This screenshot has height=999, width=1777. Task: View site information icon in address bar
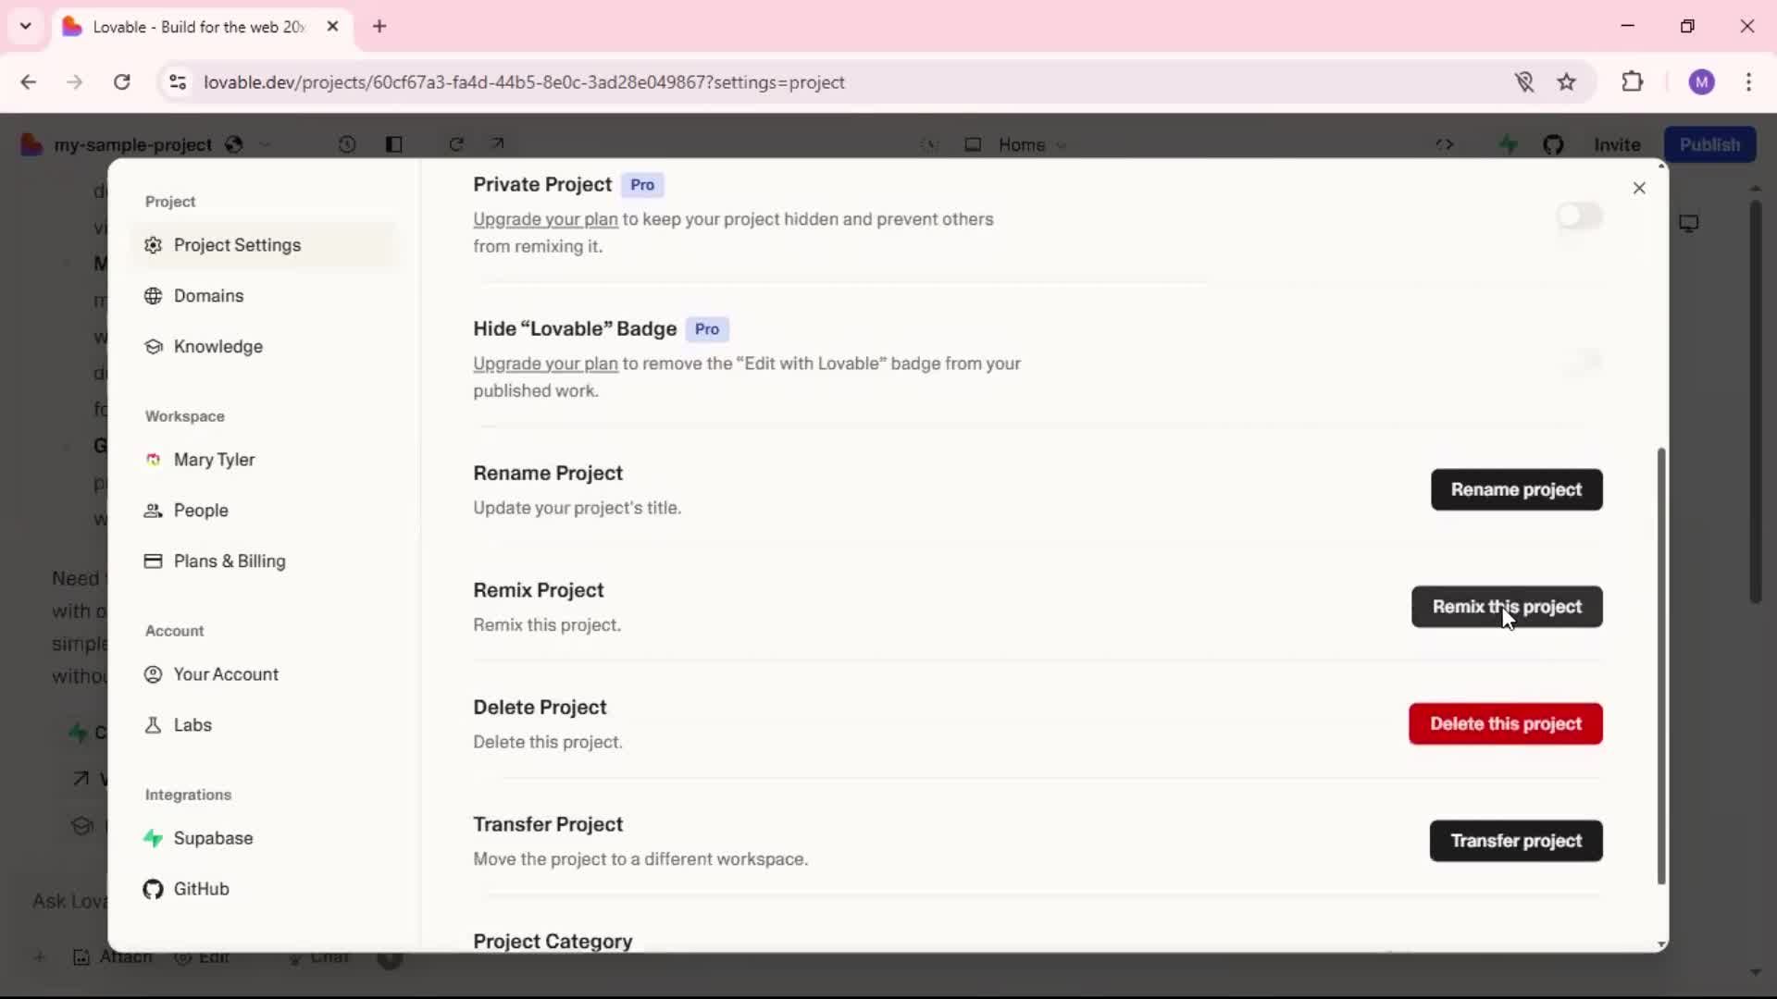coord(178,82)
